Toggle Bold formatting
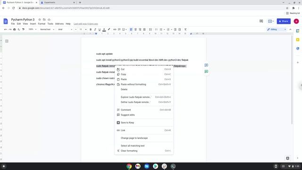302x170 pixels. [91, 29]
